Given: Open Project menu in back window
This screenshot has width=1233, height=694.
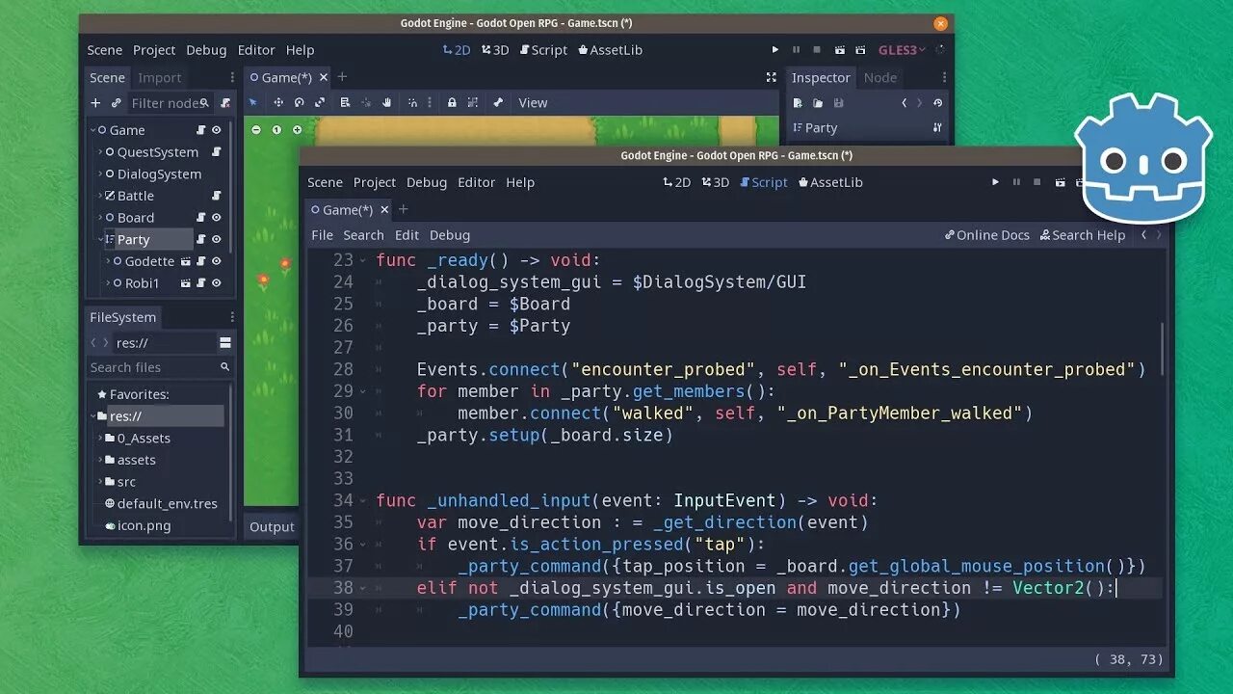Looking at the screenshot, I should point(154,50).
